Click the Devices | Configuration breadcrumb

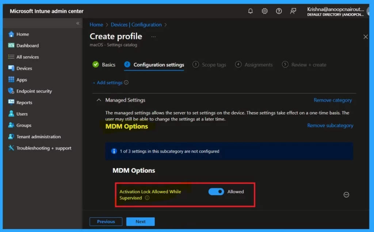(136, 25)
